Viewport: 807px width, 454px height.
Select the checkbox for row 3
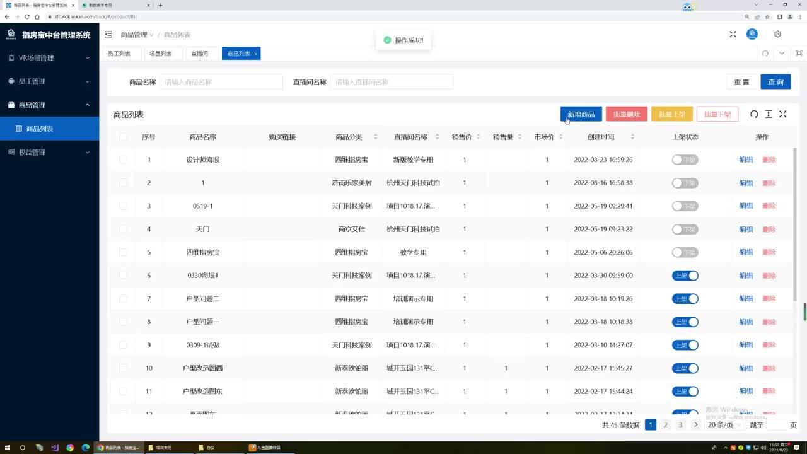point(123,206)
